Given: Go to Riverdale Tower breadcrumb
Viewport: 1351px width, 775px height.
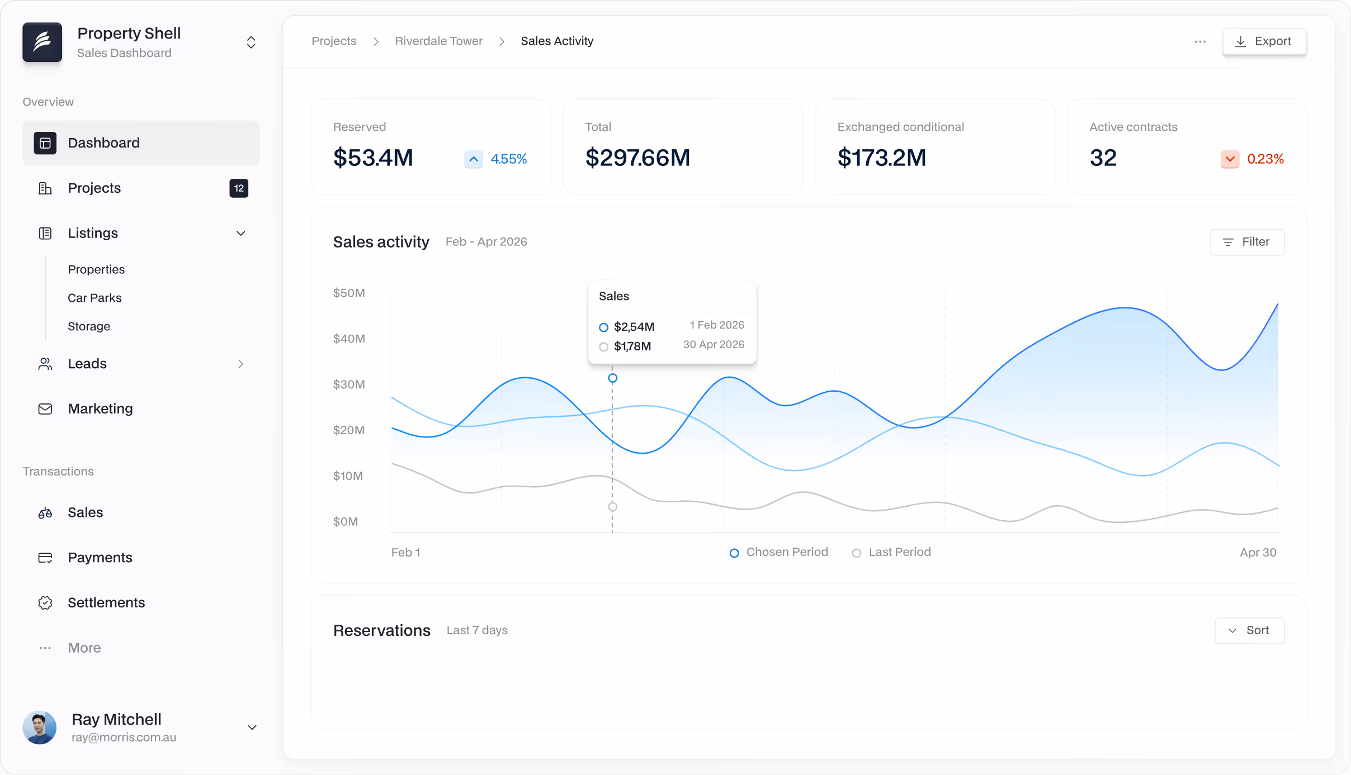Looking at the screenshot, I should (438, 41).
